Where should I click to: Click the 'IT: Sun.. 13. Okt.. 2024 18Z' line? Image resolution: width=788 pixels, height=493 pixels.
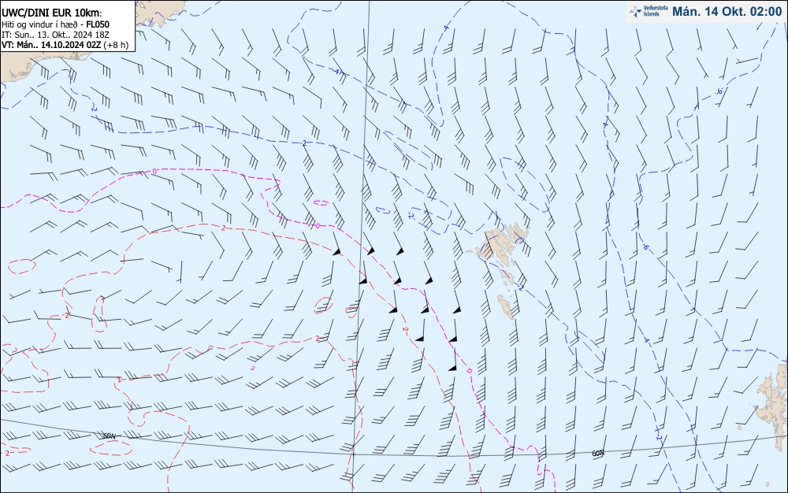55,35
